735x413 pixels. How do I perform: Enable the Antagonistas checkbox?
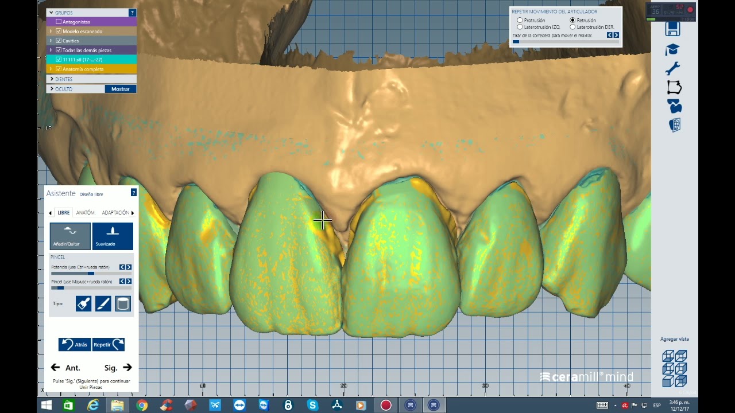(x=59, y=22)
